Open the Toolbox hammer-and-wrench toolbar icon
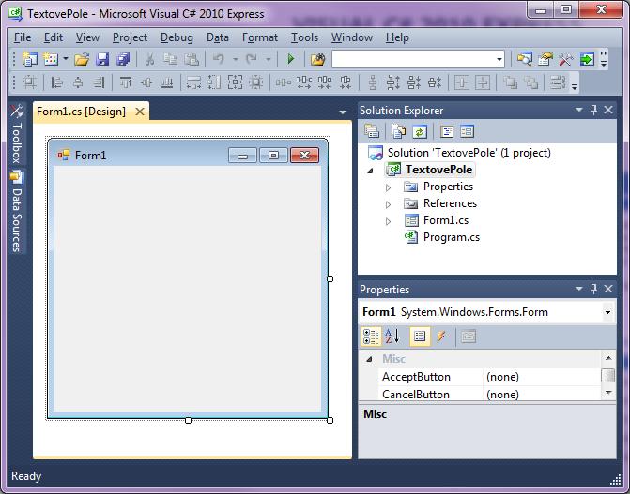 tap(566, 60)
